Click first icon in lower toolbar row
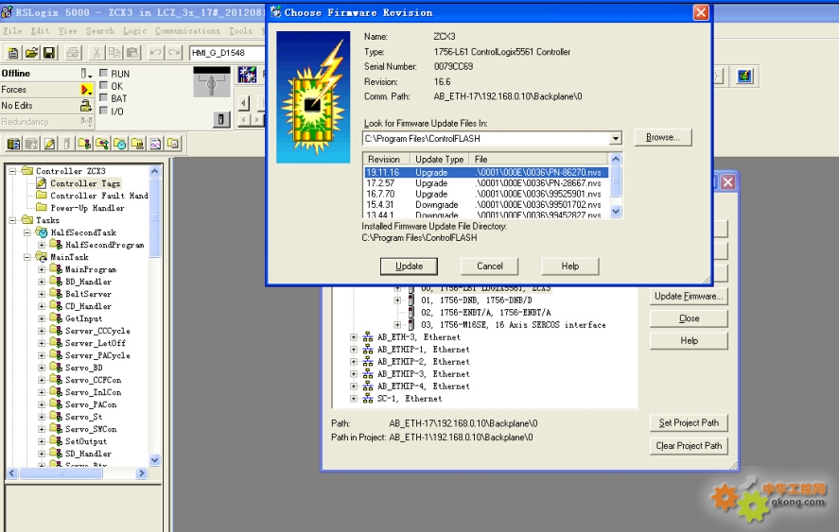The height and width of the screenshot is (532, 839). coord(14,144)
